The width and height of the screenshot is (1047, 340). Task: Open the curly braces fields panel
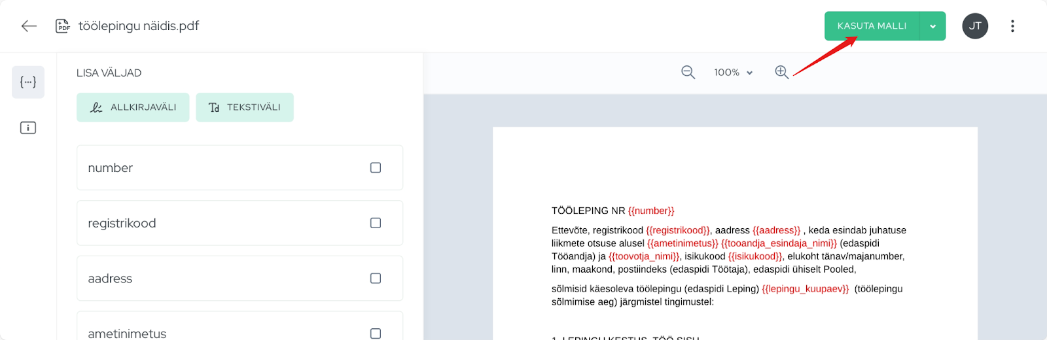28,82
